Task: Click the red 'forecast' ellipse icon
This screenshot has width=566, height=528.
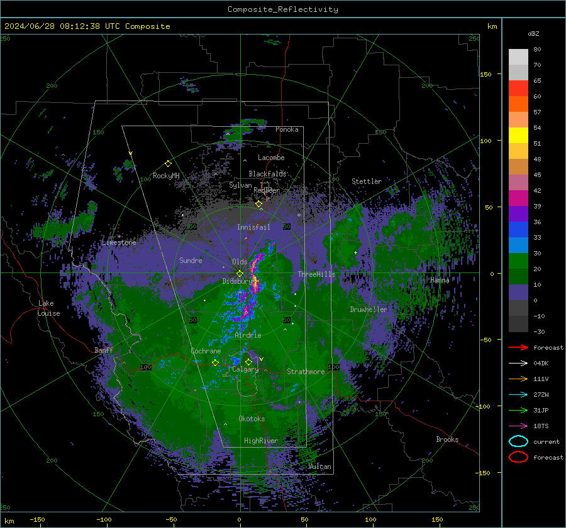Action: [518, 457]
